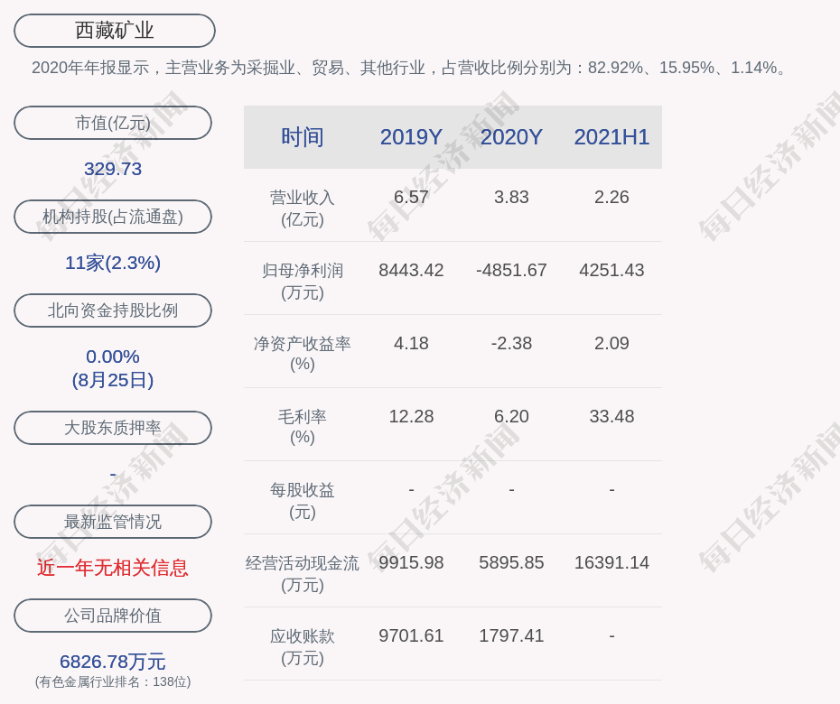Image resolution: width=840 pixels, height=704 pixels.
Task: Select the 北向资金持股比例 label pill
Action: [x=113, y=310]
